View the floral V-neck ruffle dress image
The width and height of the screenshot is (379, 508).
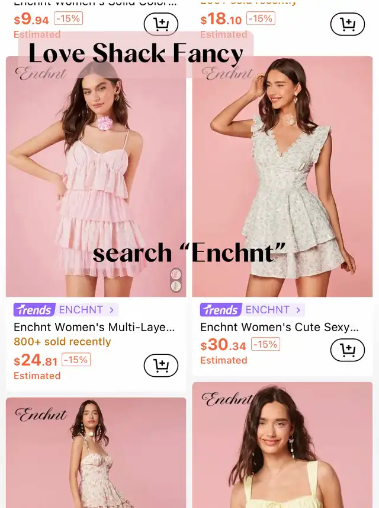[x=282, y=177]
